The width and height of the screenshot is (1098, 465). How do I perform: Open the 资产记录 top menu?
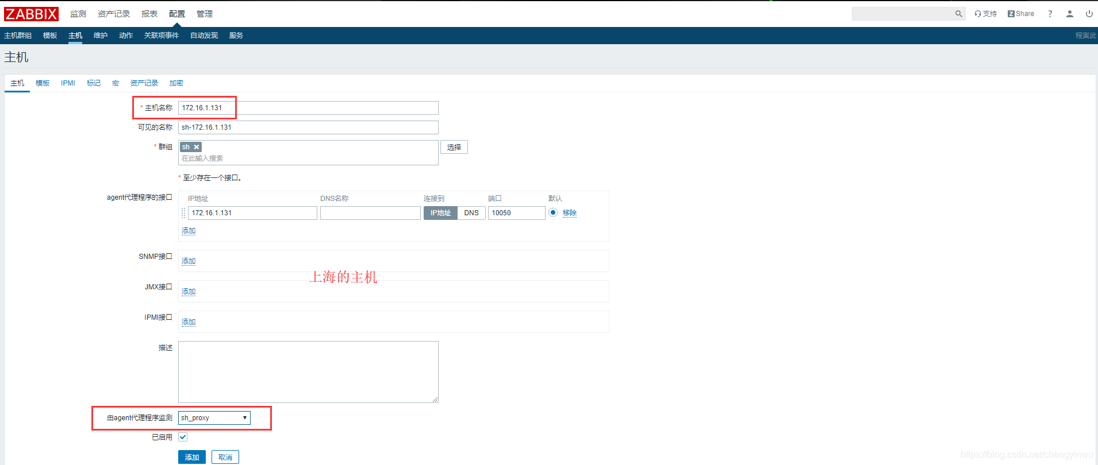[114, 14]
